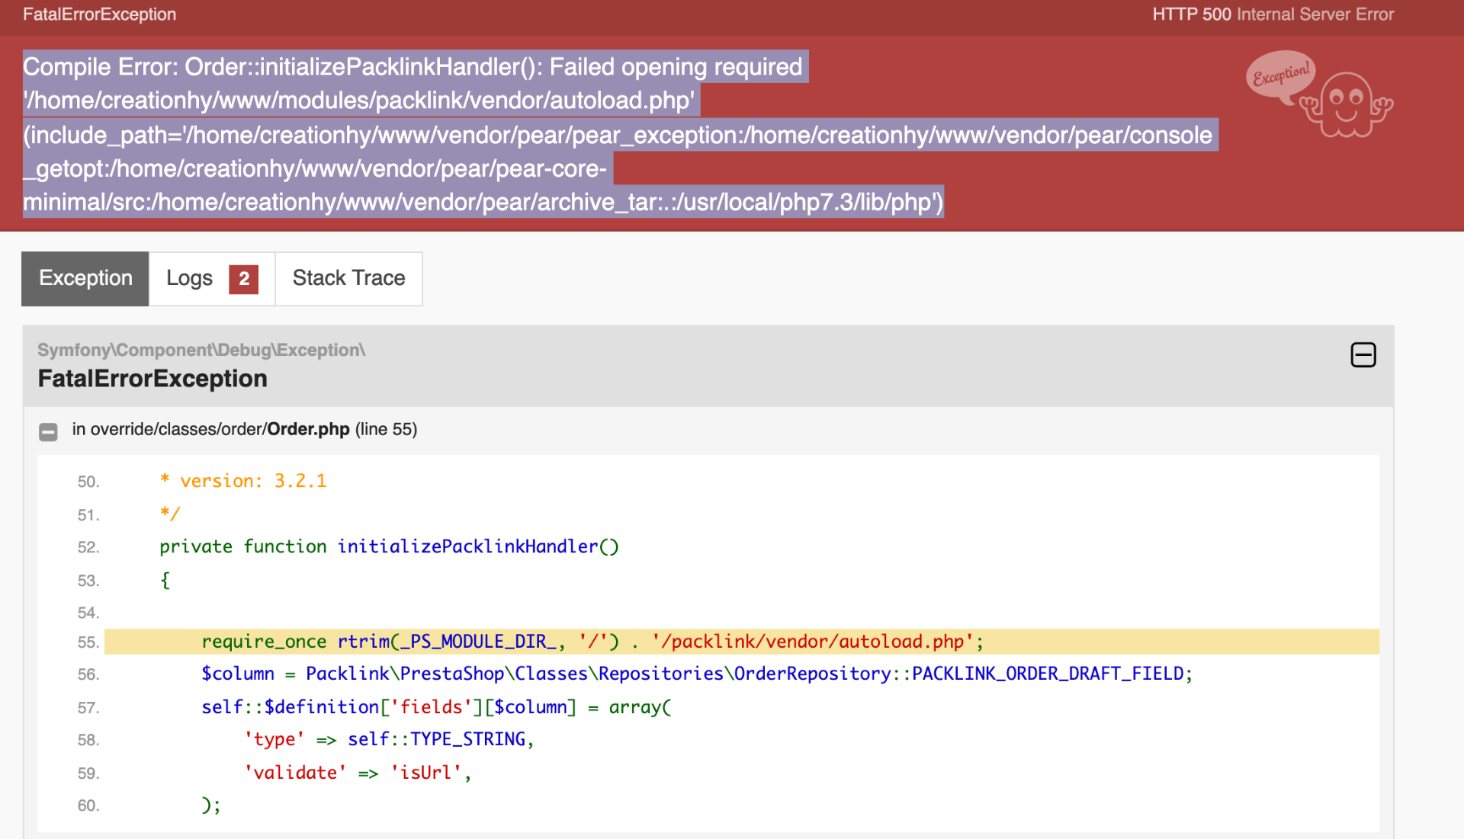
Task: Collapse the Order.php code snippet
Action: point(48,432)
